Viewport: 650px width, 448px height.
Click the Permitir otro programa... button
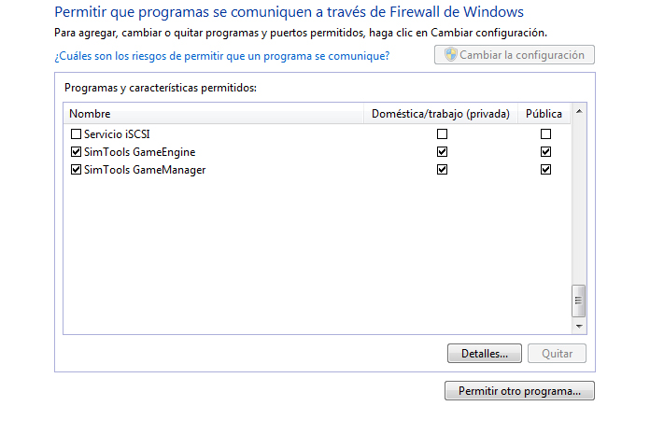click(x=519, y=391)
